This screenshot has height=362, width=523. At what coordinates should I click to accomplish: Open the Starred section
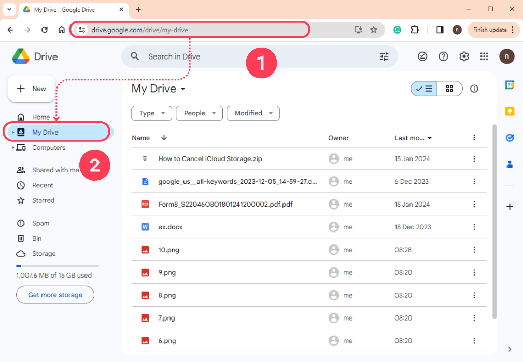[43, 200]
